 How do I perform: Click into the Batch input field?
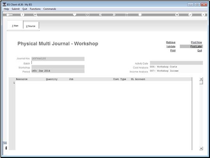click(x=58, y=63)
